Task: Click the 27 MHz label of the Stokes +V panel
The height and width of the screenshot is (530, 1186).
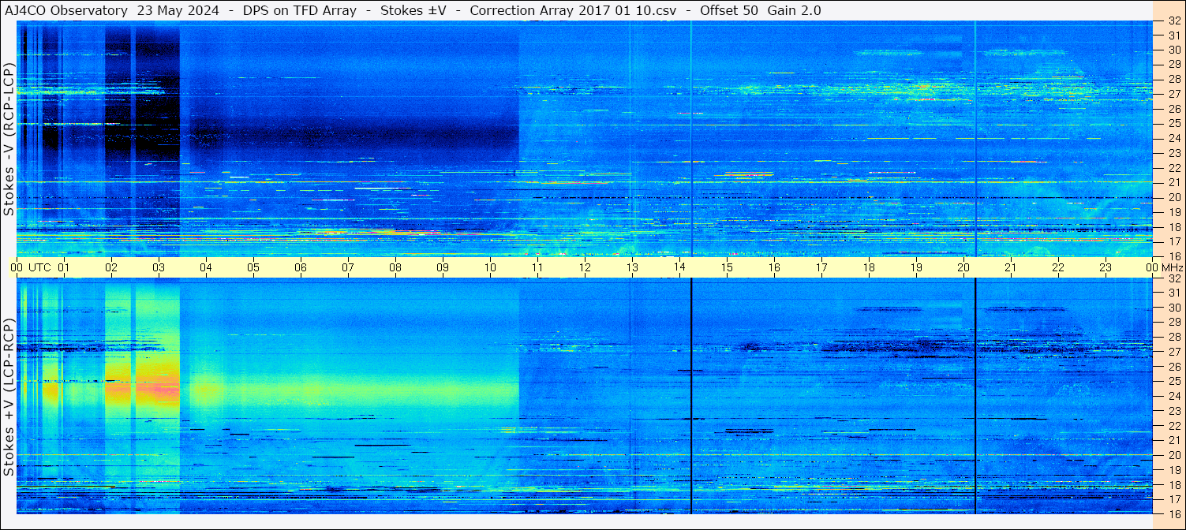Action: tap(1173, 352)
